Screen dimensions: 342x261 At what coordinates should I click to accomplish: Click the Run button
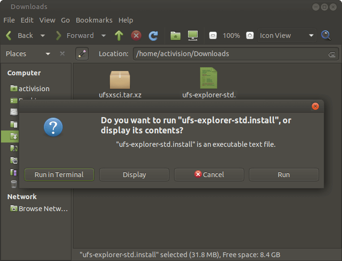click(284, 175)
